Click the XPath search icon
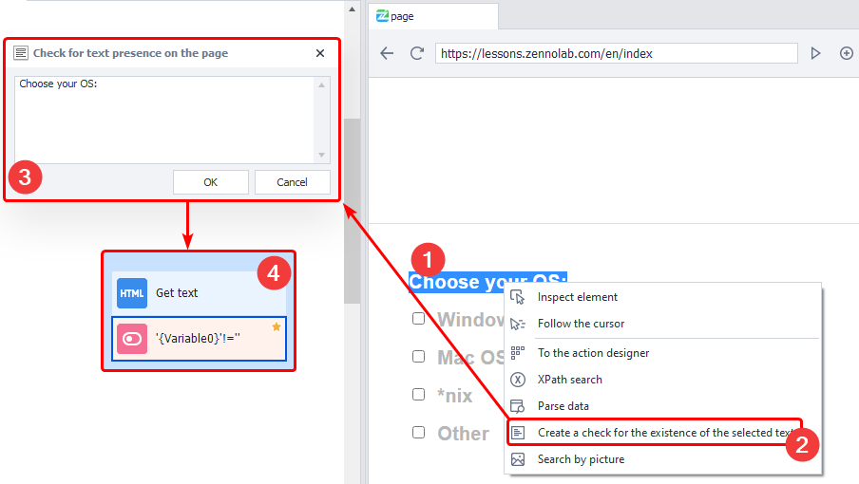The width and height of the screenshot is (859, 484). click(x=518, y=380)
